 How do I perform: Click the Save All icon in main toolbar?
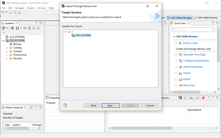pyautogui.click(x=15, y=12)
